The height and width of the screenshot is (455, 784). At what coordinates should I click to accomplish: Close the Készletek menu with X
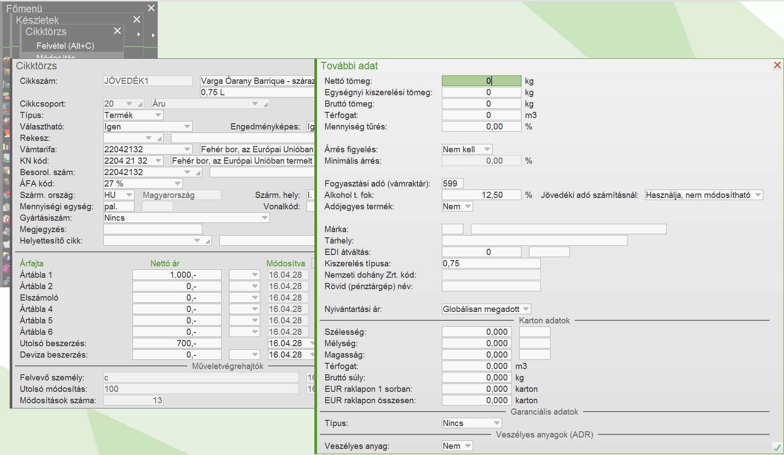pyautogui.click(x=137, y=20)
